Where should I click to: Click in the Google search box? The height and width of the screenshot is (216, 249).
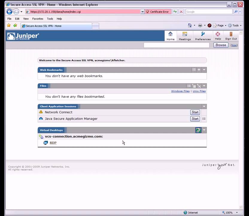209,12
